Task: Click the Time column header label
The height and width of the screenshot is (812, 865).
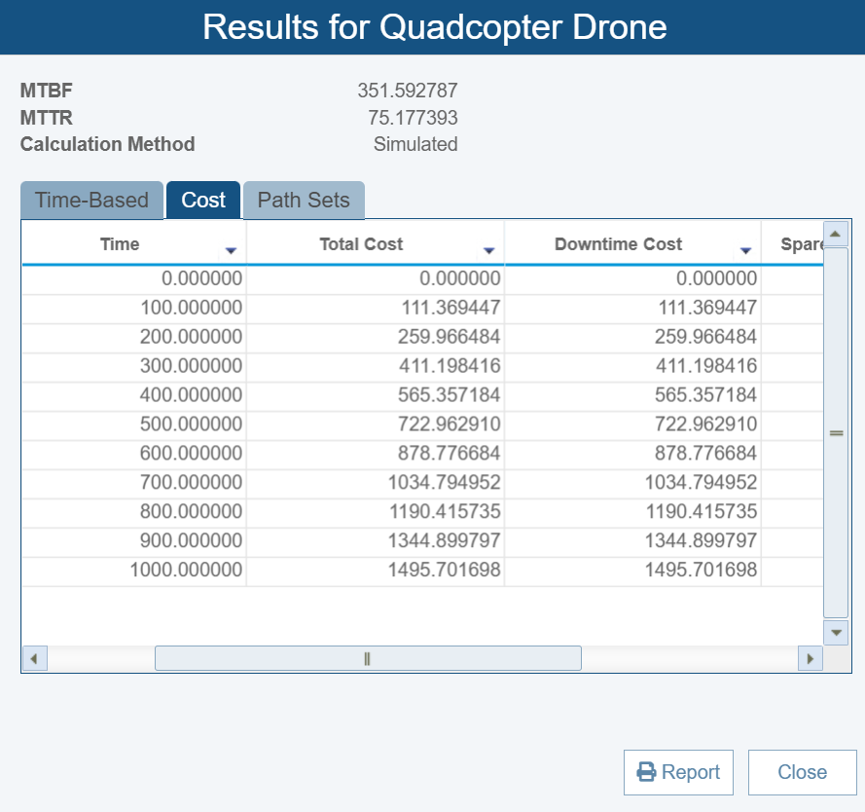Action: click(x=119, y=244)
